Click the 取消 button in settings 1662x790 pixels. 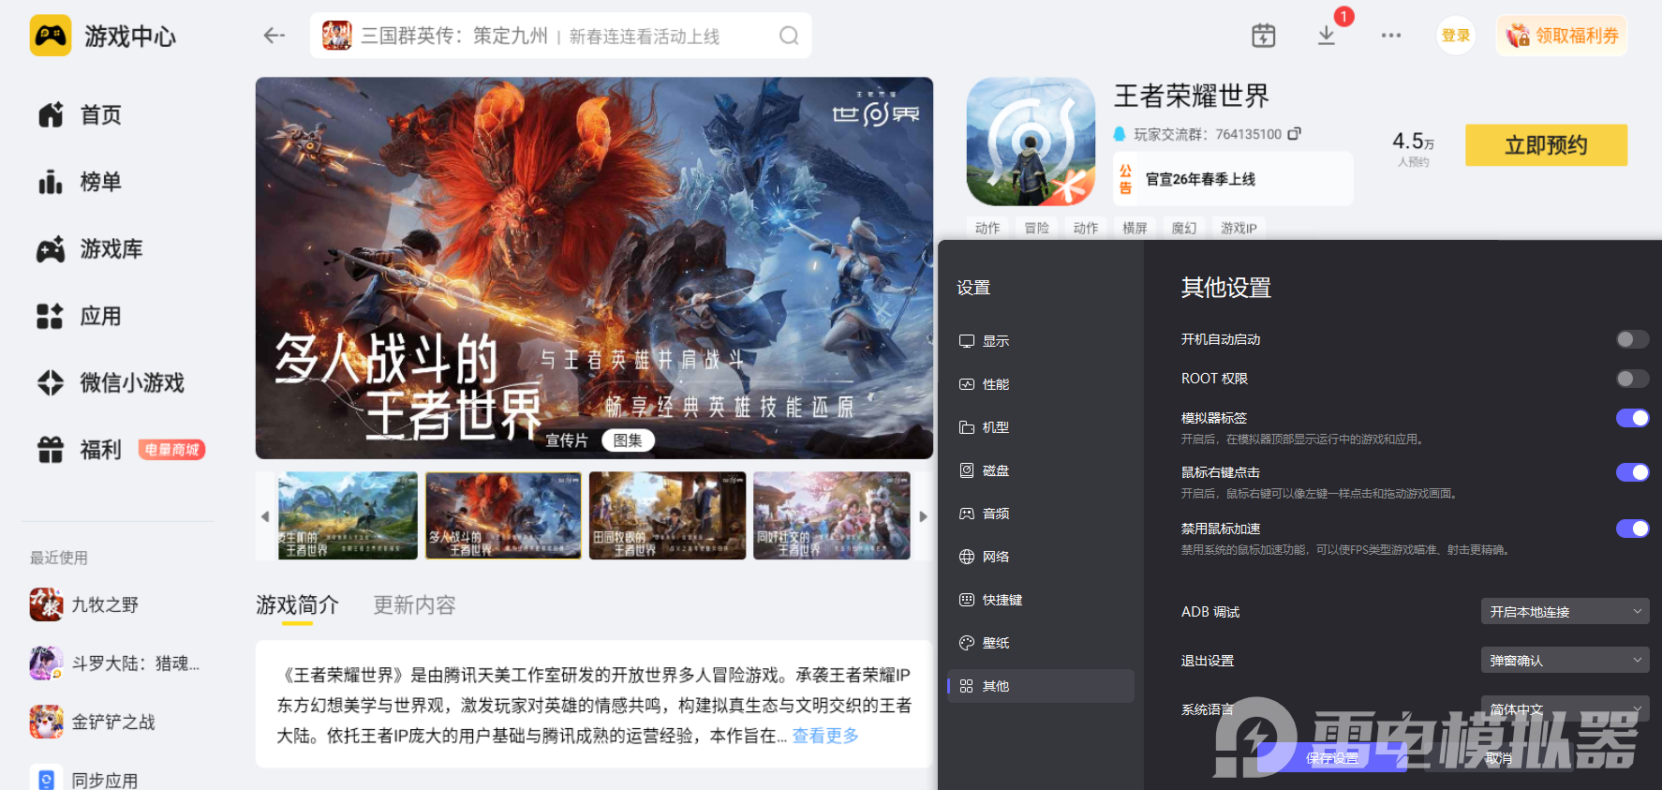[x=1499, y=757]
